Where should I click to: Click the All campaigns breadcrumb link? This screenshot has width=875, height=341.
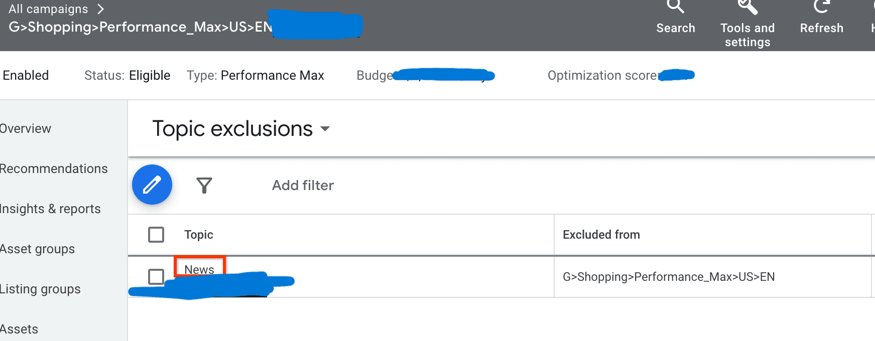[48, 9]
